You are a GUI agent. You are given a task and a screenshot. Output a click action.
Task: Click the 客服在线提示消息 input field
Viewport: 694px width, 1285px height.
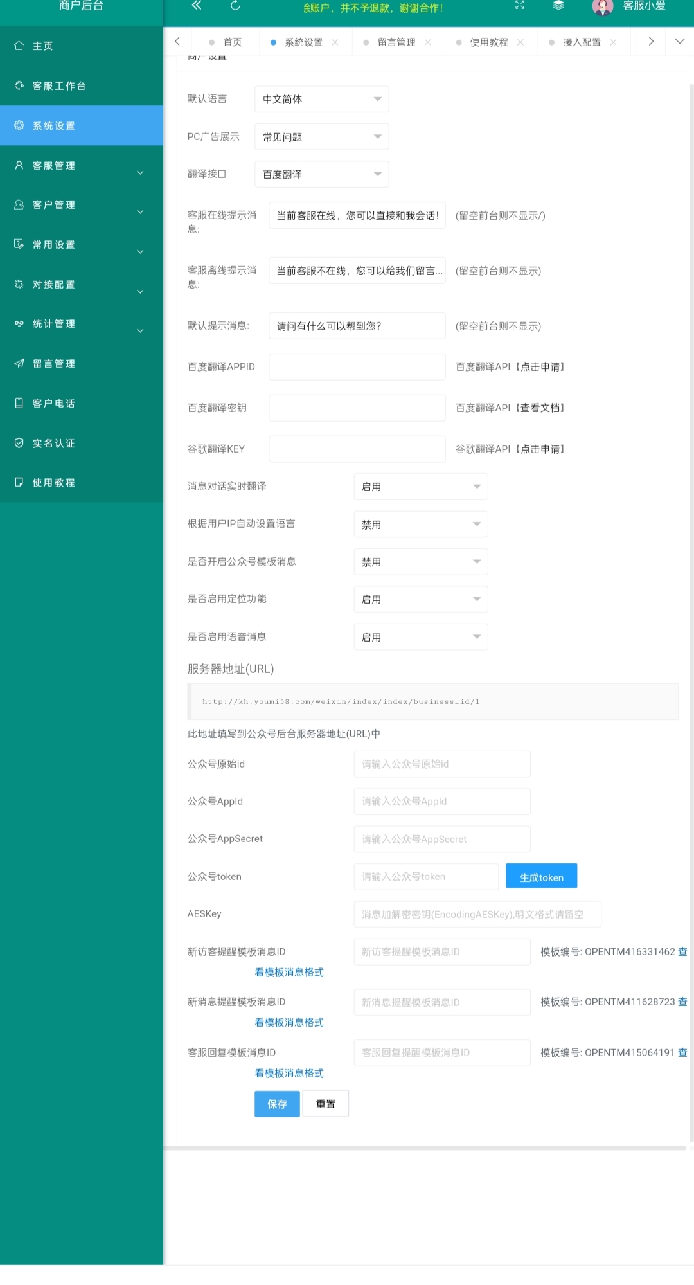tap(357, 215)
